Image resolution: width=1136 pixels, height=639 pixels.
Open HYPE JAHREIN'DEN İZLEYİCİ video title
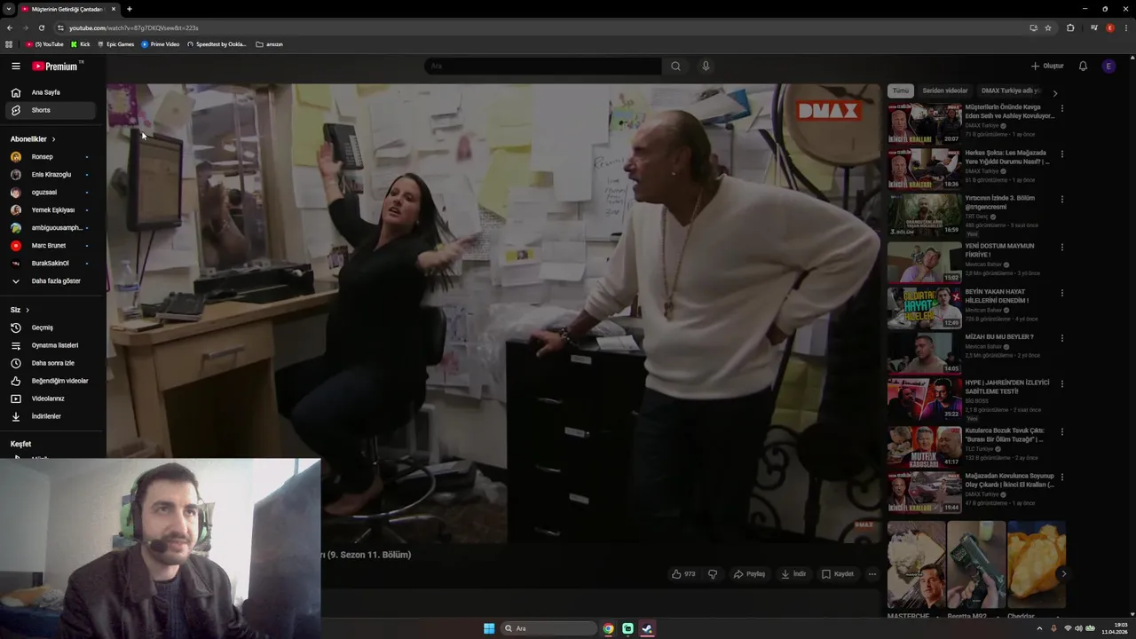click(1007, 387)
